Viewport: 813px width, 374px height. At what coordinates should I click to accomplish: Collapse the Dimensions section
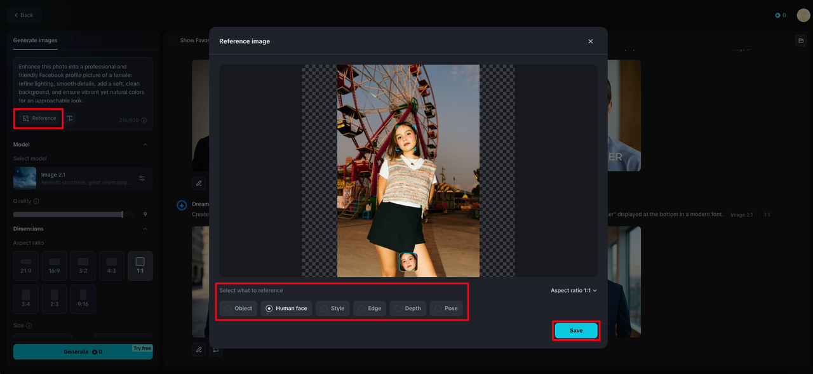[145, 229]
